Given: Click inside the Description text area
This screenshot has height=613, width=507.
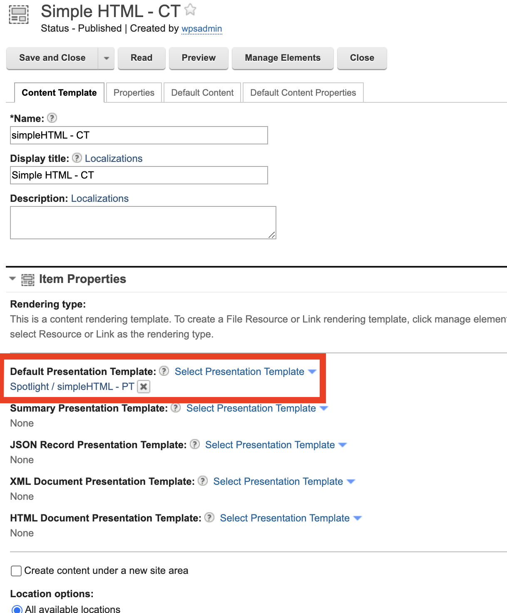Looking at the screenshot, I should (x=143, y=222).
